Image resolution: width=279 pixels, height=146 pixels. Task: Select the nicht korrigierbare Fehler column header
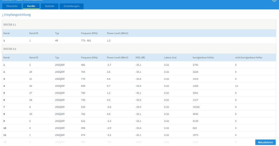pos(249,58)
